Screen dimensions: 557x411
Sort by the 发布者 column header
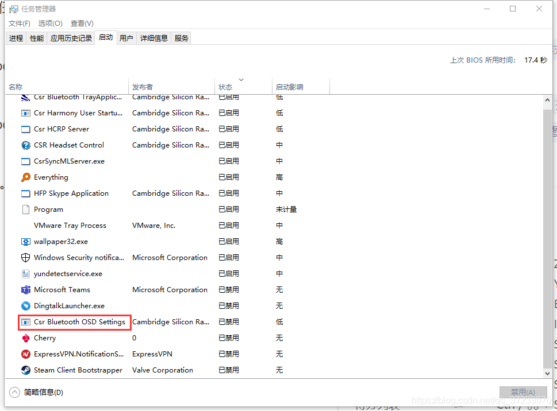(x=172, y=87)
